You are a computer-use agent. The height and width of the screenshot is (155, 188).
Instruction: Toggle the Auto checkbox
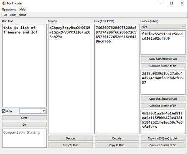click(4, 111)
